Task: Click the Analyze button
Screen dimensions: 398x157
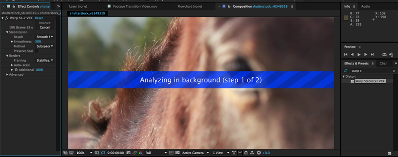Action: click(44, 22)
